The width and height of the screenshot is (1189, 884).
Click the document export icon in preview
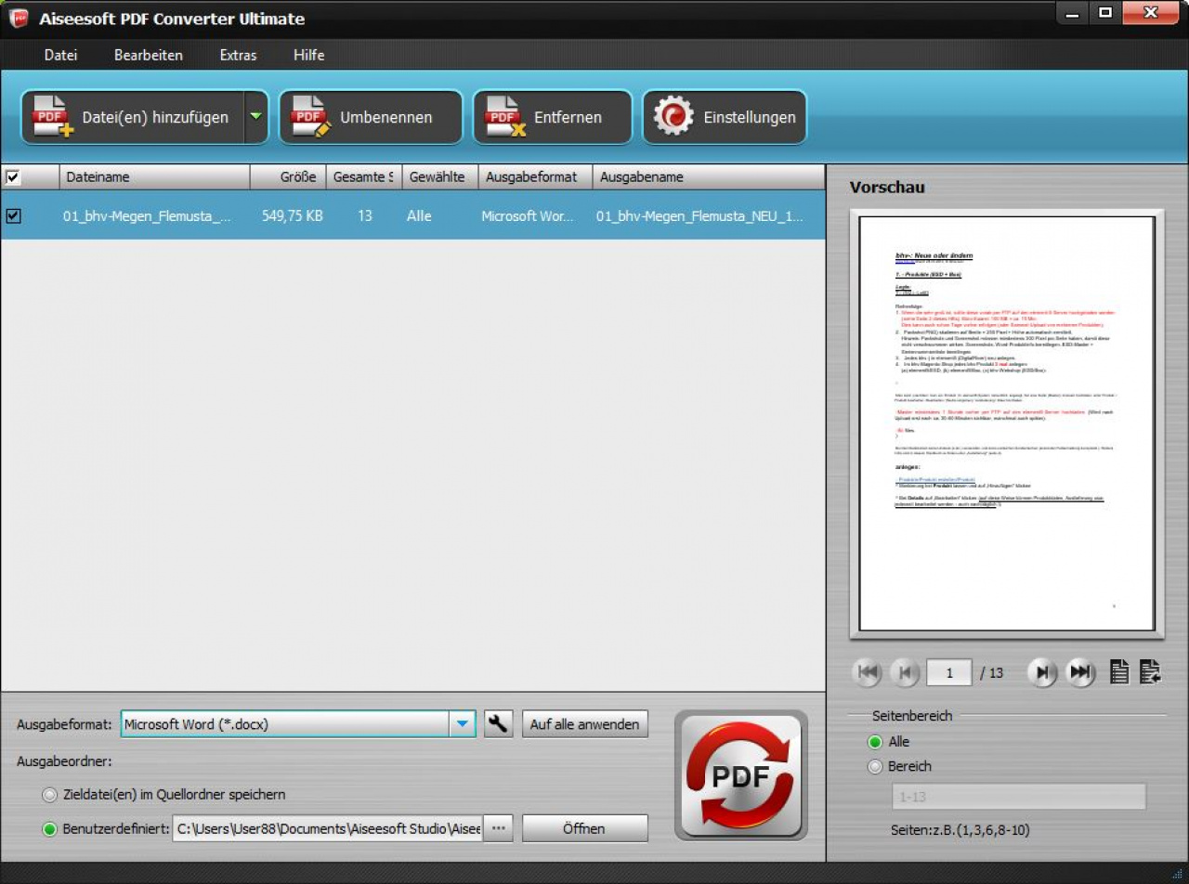(x=1150, y=672)
